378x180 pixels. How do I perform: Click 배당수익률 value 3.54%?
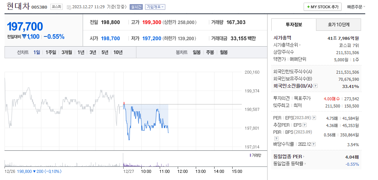click(x=353, y=145)
